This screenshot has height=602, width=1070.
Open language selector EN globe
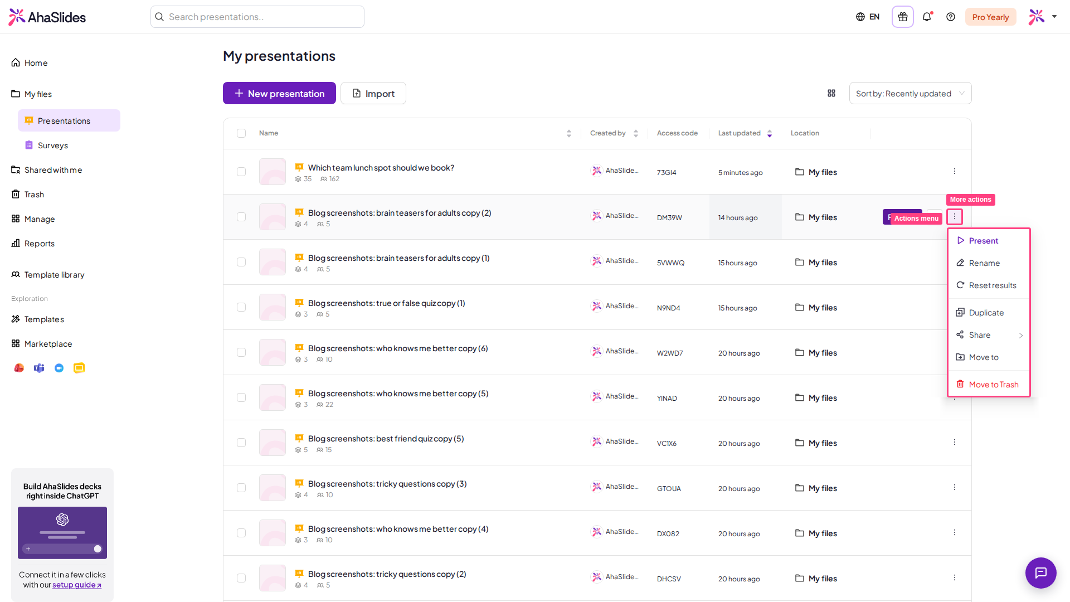[868, 17]
